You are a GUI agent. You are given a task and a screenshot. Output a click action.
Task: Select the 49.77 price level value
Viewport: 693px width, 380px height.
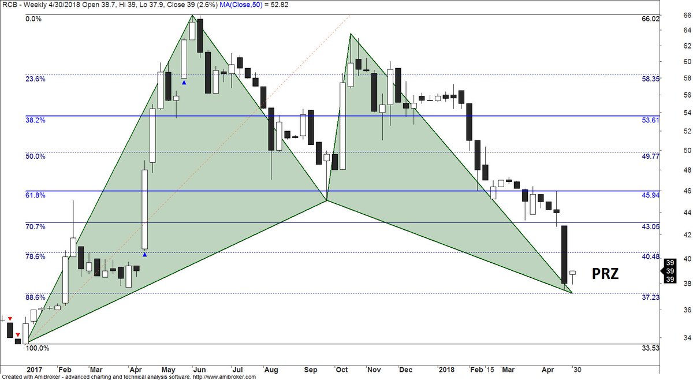click(650, 157)
